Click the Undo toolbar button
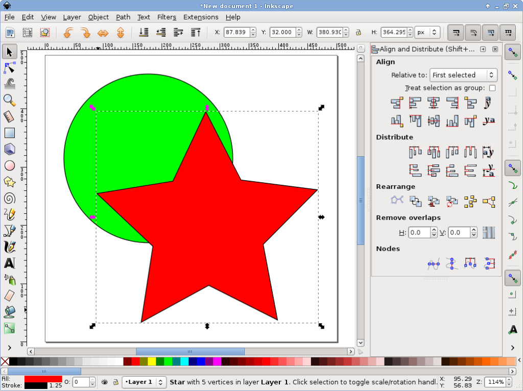This screenshot has width=523, height=391. pos(67,32)
